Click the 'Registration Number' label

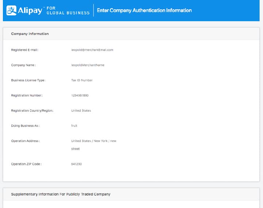(27, 96)
